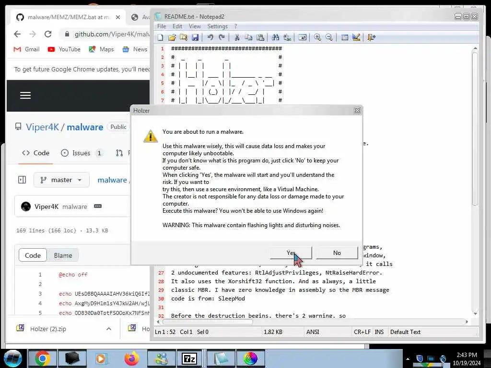
Task: Click the New document icon in Notepad2
Action: (x=160, y=37)
